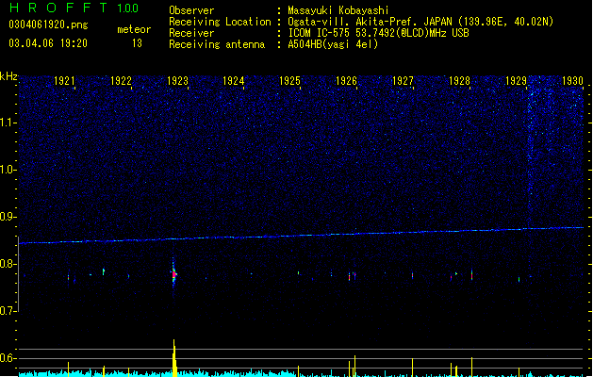
Task: Click the tallest yellow peak in the bottom graph
Action: [174, 358]
